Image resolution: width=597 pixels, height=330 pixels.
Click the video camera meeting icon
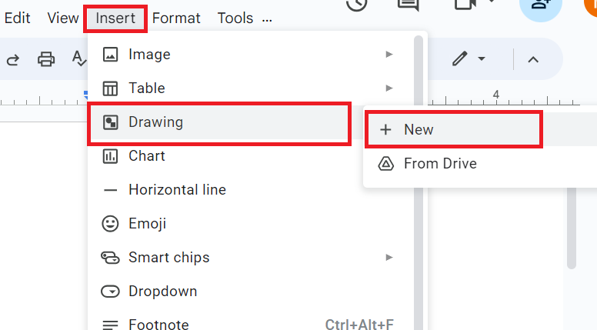(x=465, y=5)
